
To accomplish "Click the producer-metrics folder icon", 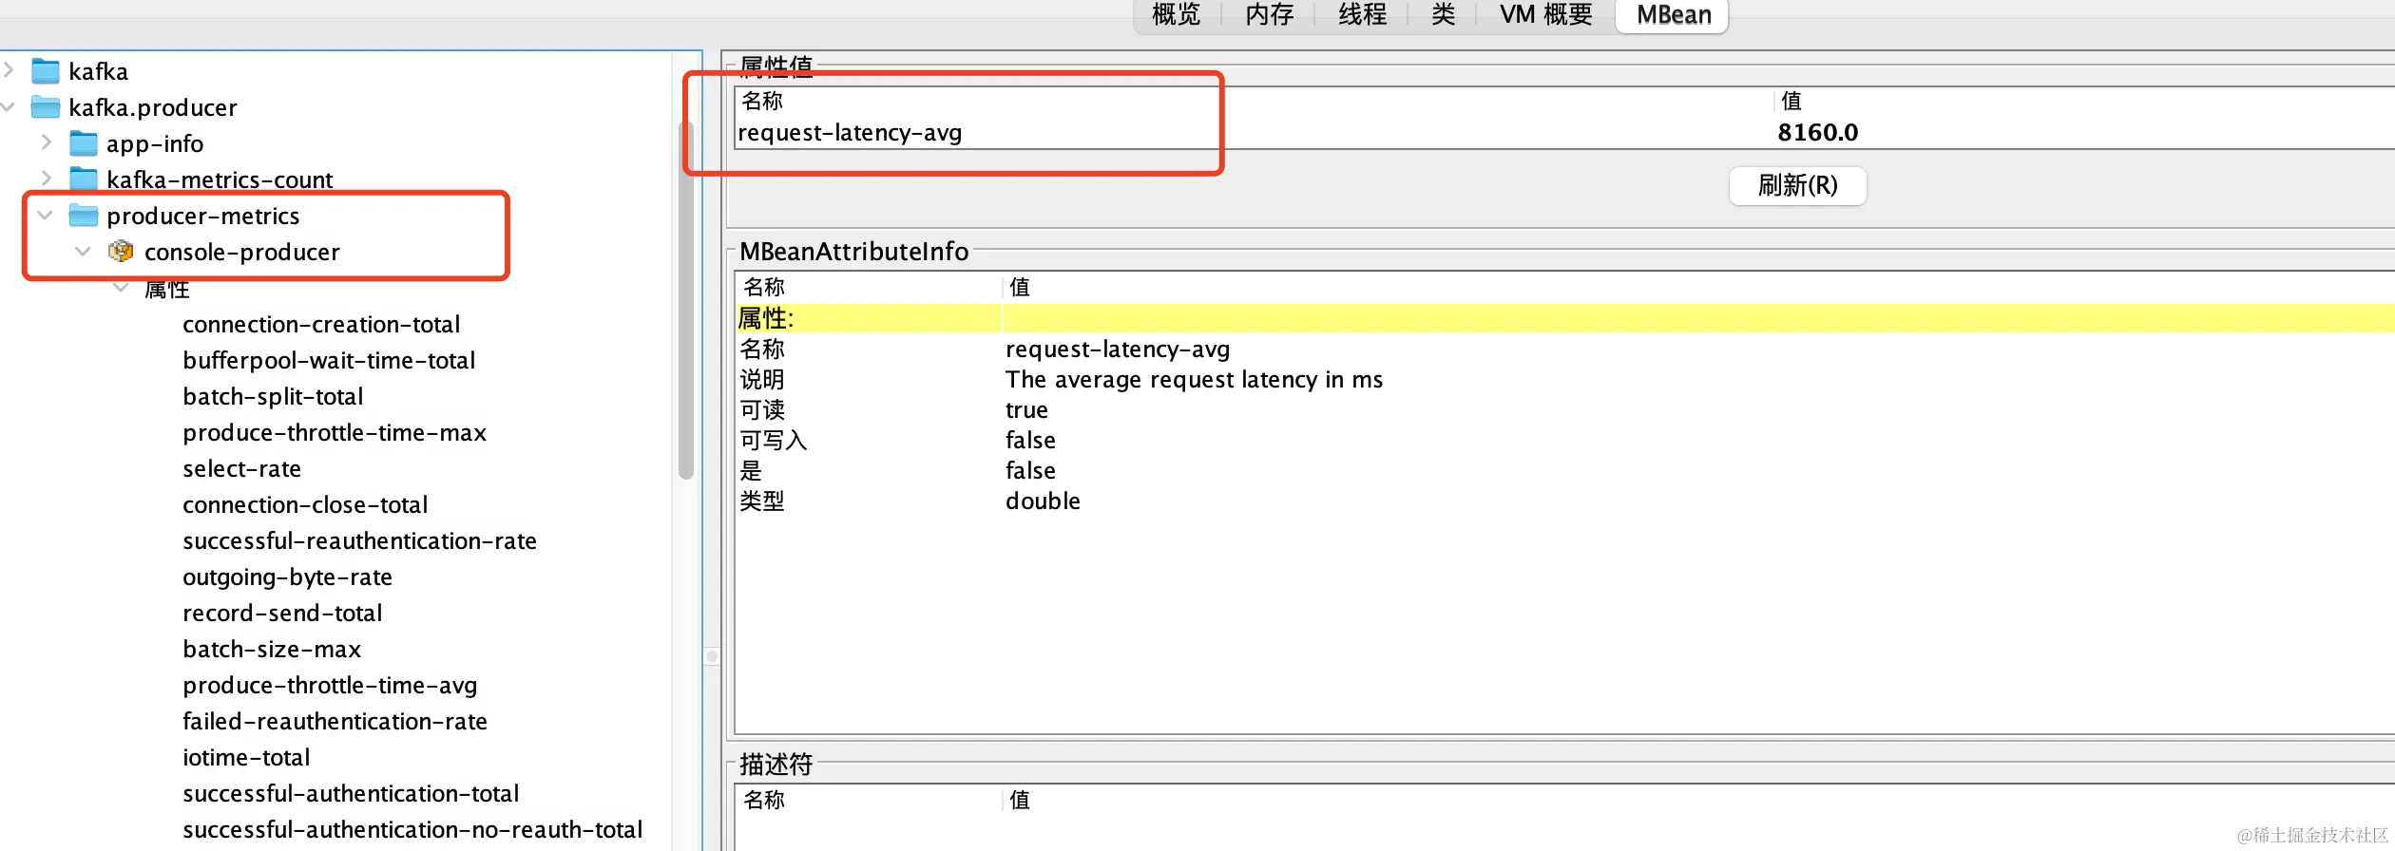I will tap(84, 216).
